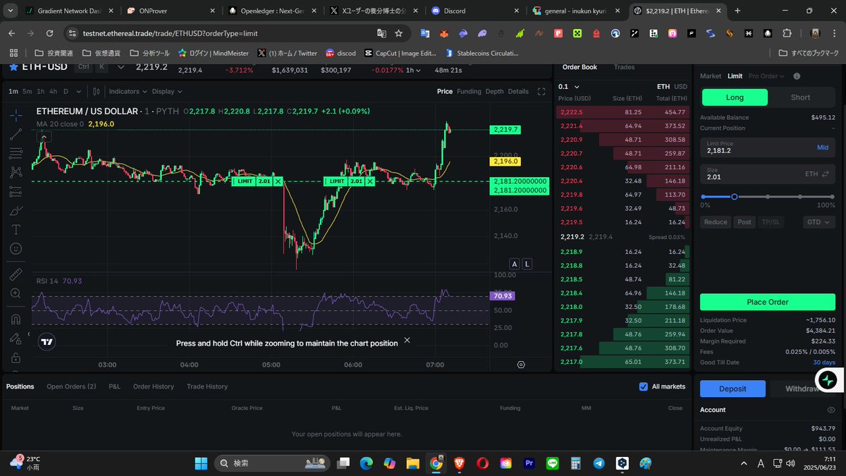Click the Size input field

tap(768, 173)
